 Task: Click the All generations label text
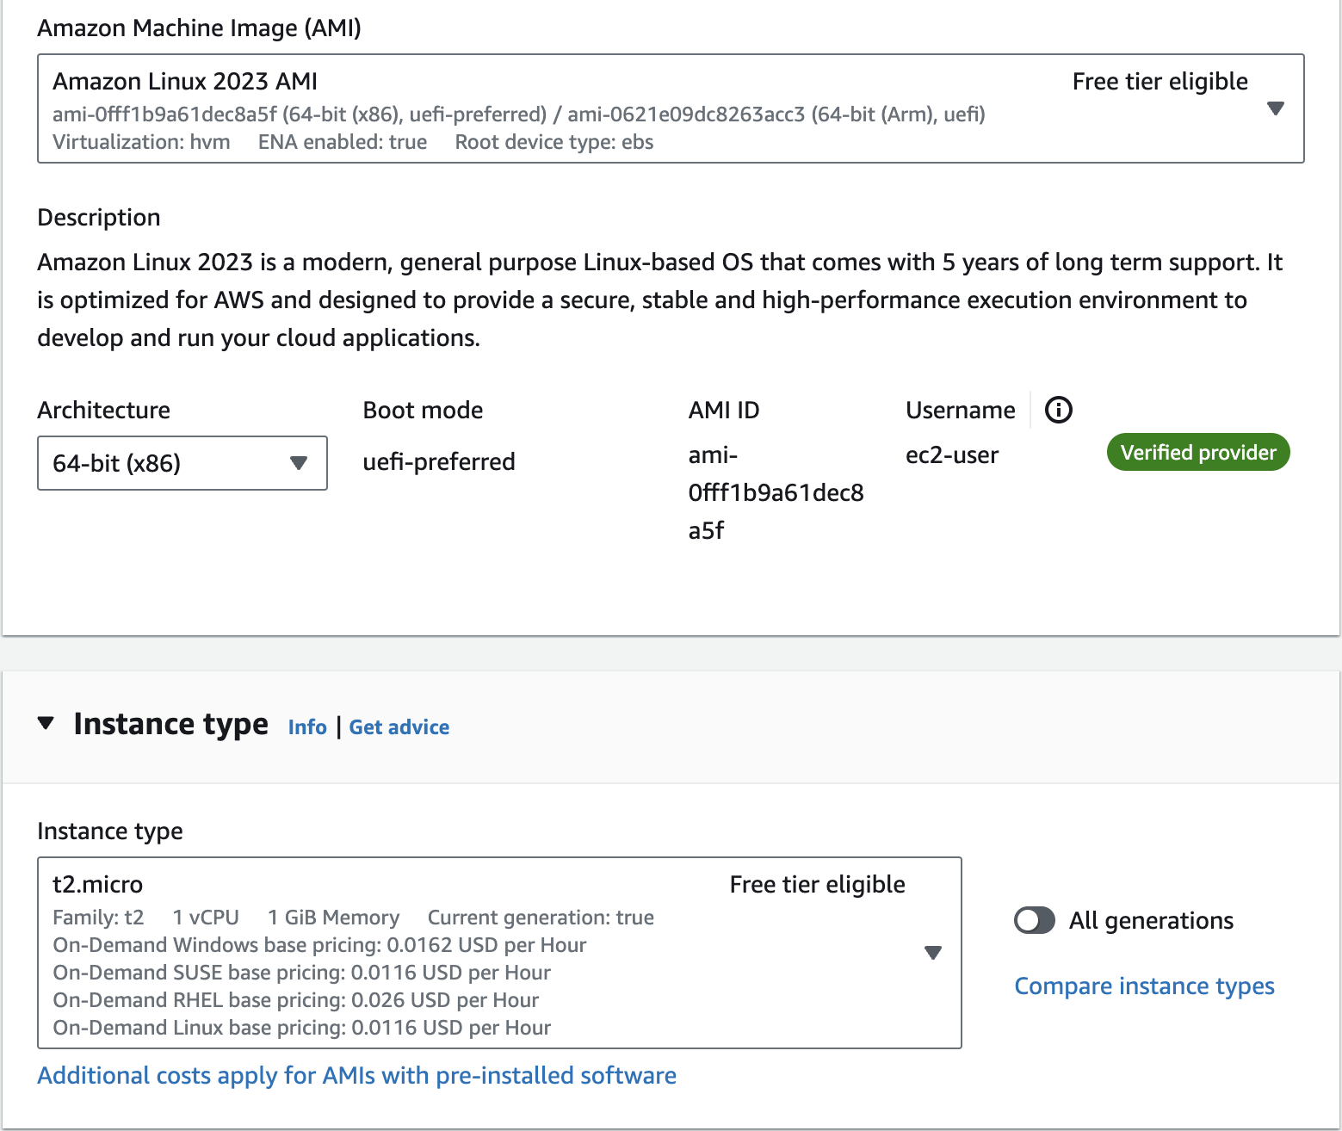pos(1151,920)
